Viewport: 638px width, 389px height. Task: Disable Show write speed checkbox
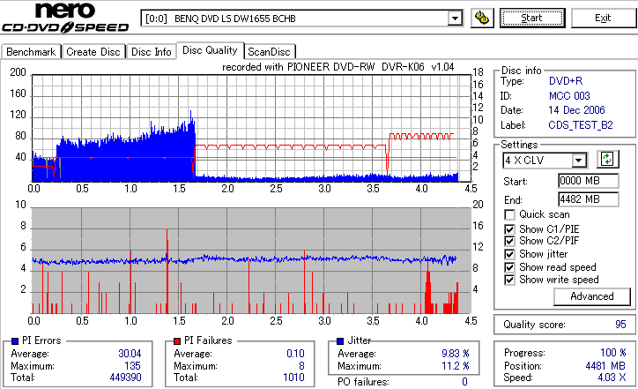tap(509, 281)
